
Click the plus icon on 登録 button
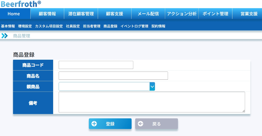tap(94, 124)
